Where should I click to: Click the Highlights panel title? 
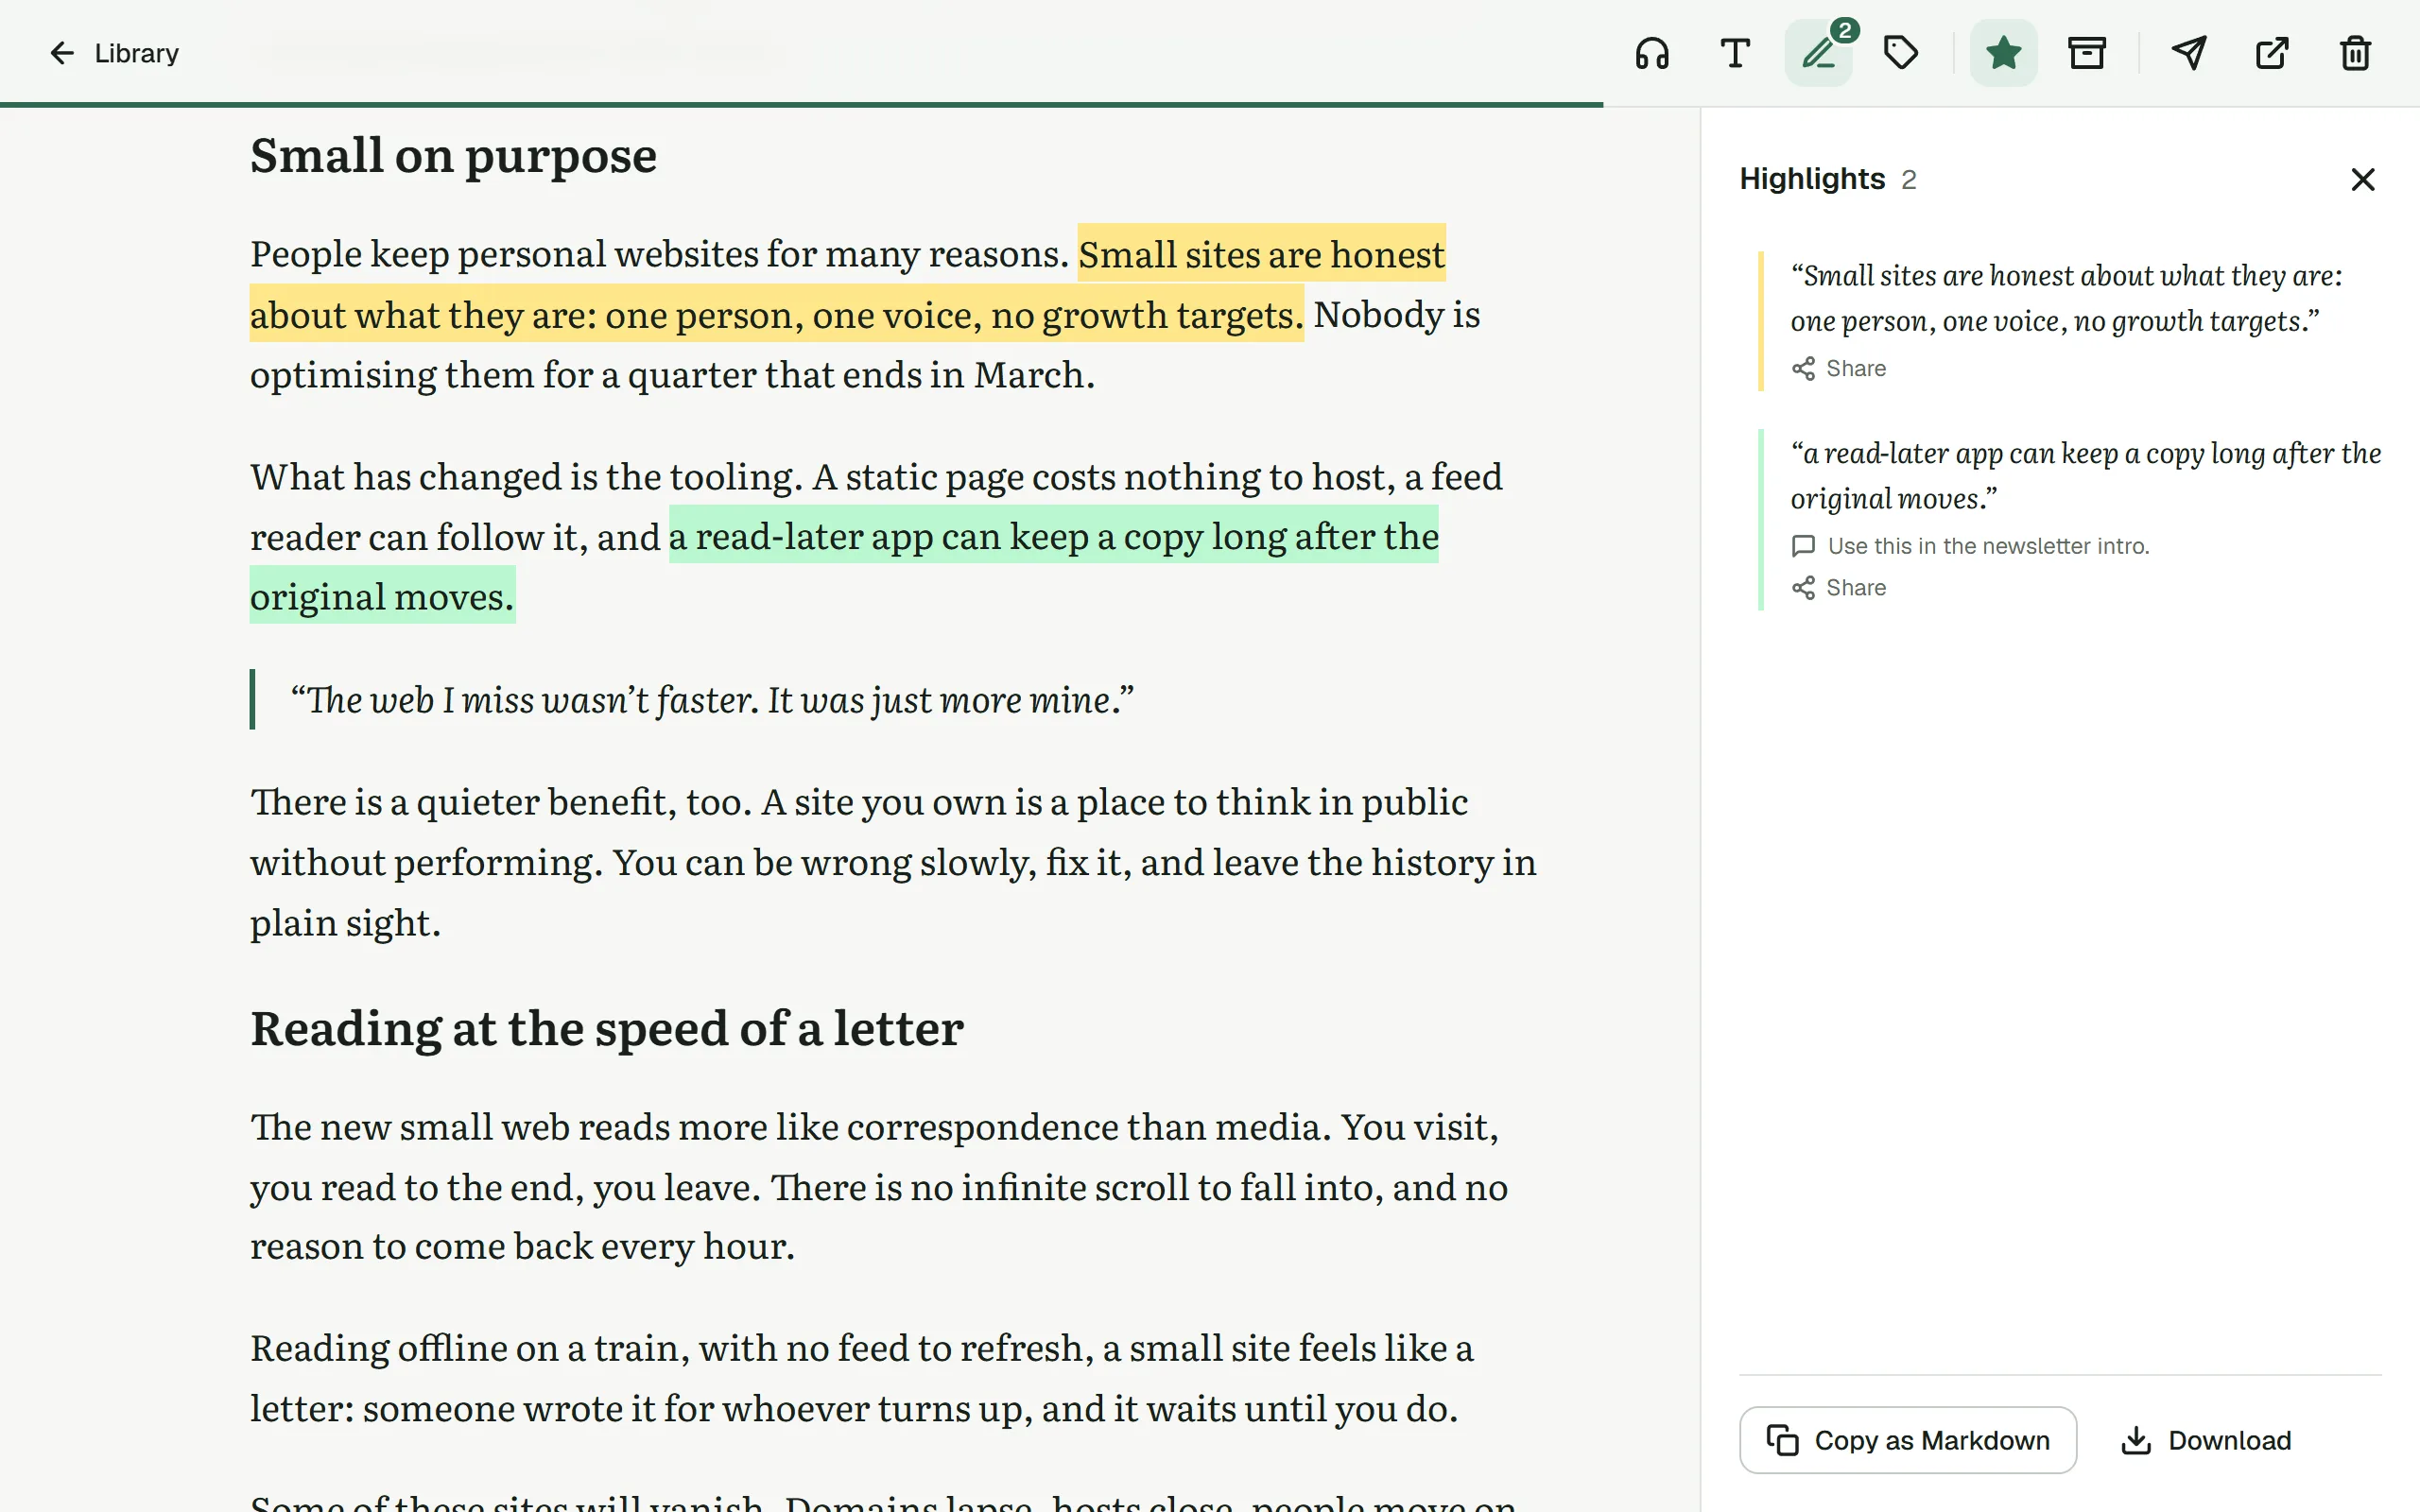pos(1812,179)
